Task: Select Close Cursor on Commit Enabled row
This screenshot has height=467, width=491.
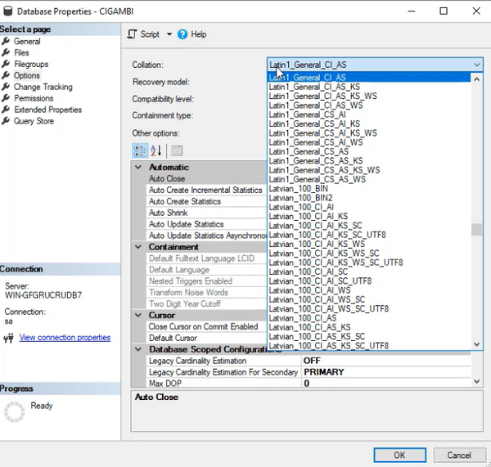Action: coord(207,326)
